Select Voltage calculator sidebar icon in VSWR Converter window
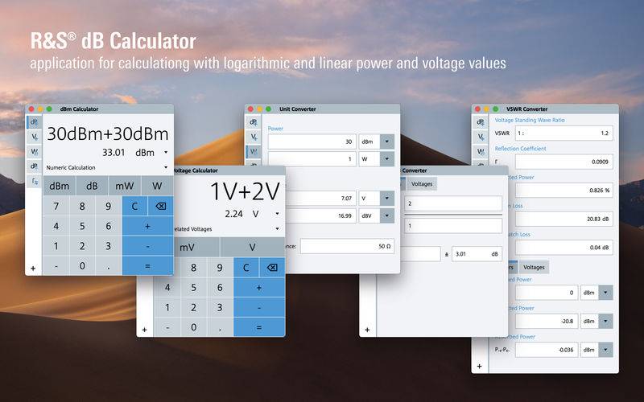 click(x=480, y=137)
